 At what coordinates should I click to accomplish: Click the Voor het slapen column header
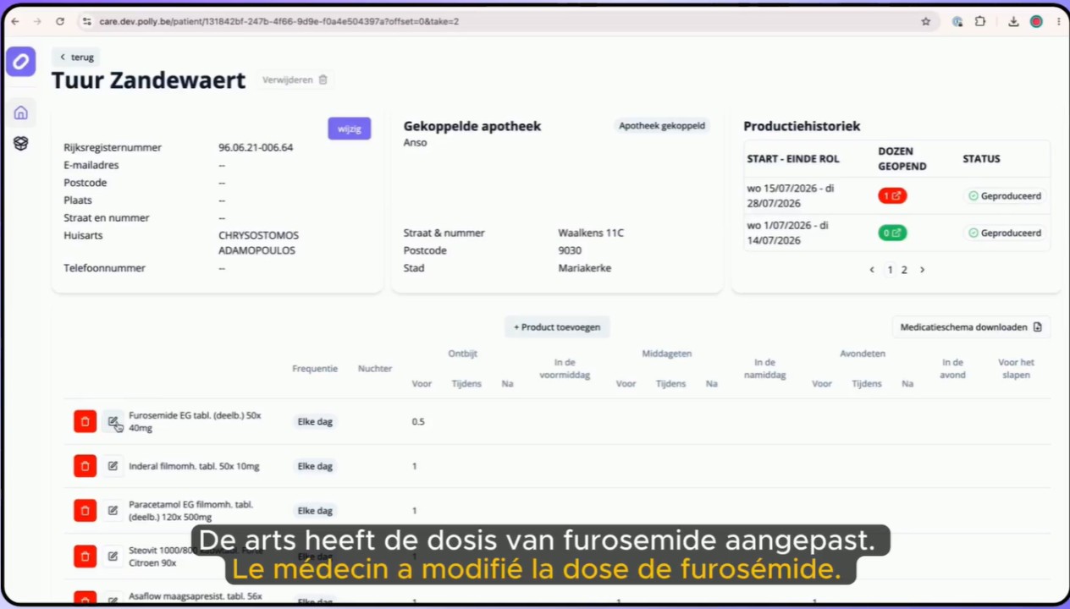click(1016, 369)
